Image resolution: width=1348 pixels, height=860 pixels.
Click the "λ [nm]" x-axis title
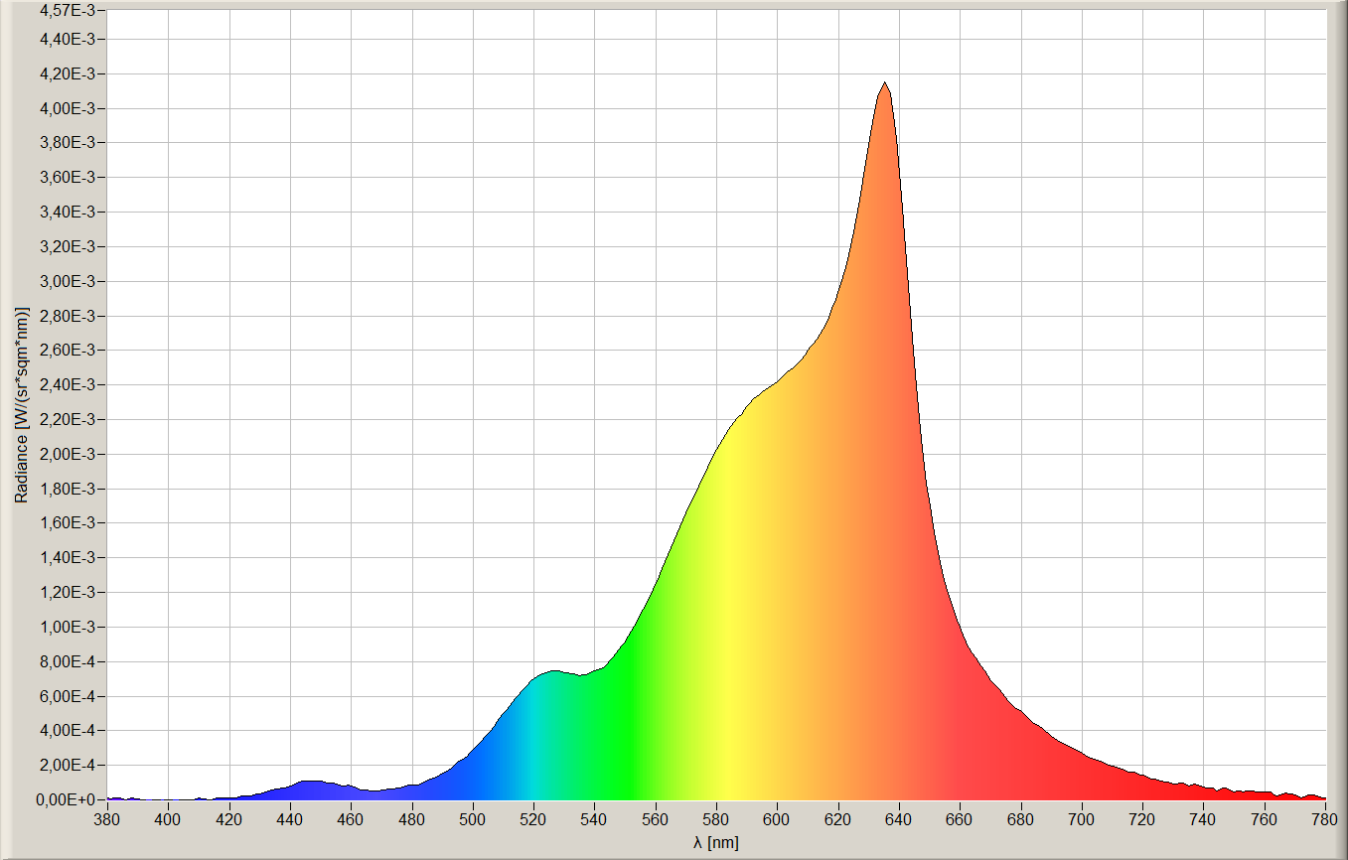click(716, 842)
